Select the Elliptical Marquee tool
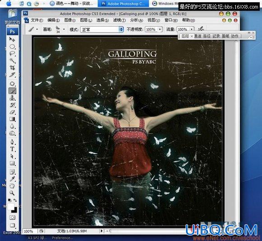The image size is (262, 241). click(x=12, y=46)
